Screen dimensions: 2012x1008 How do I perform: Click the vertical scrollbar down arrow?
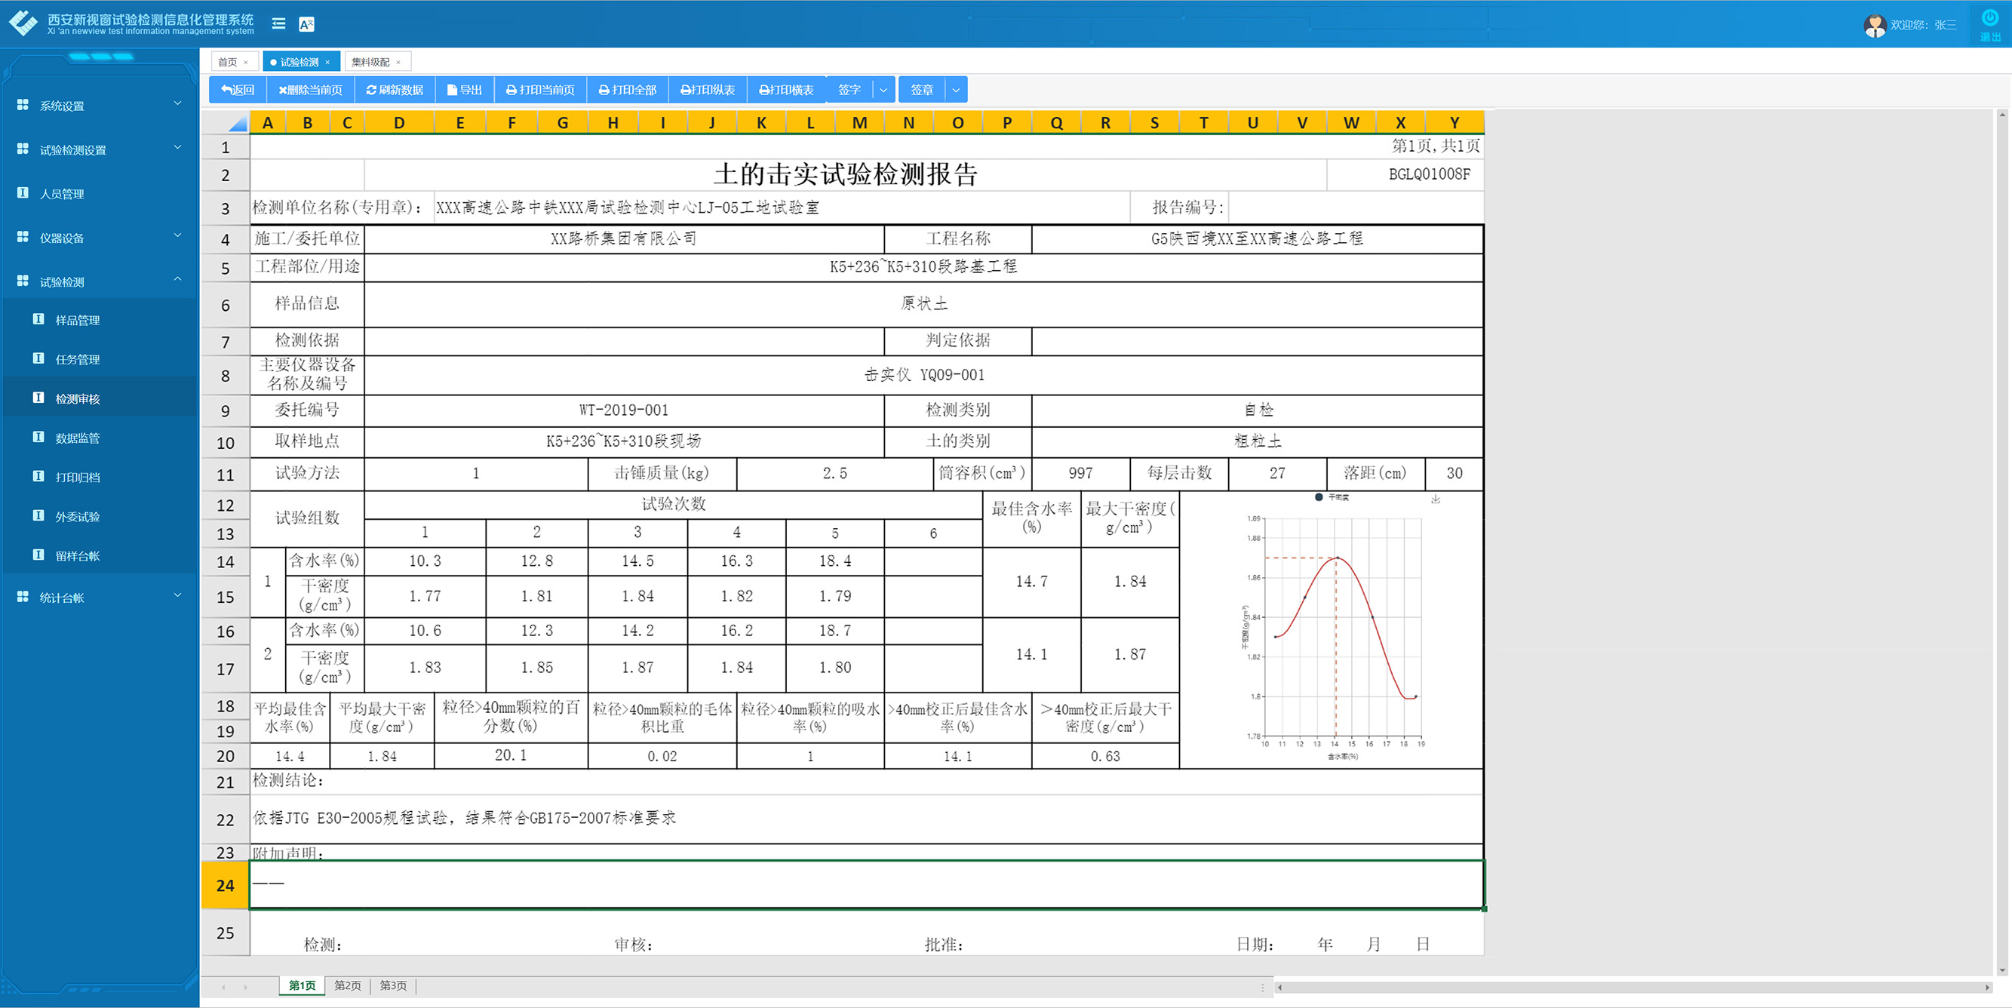tap(2002, 970)
